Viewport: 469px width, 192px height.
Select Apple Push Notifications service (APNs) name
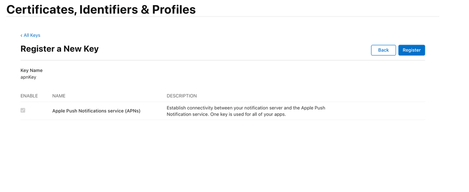[x=96, y=111]
